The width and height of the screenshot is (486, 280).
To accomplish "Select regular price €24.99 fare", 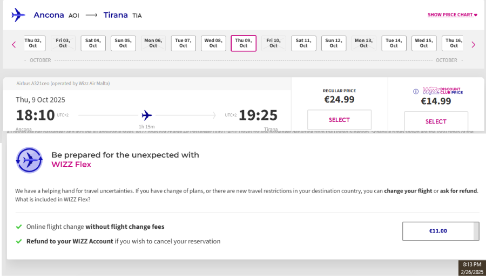I will coord(339,120).
